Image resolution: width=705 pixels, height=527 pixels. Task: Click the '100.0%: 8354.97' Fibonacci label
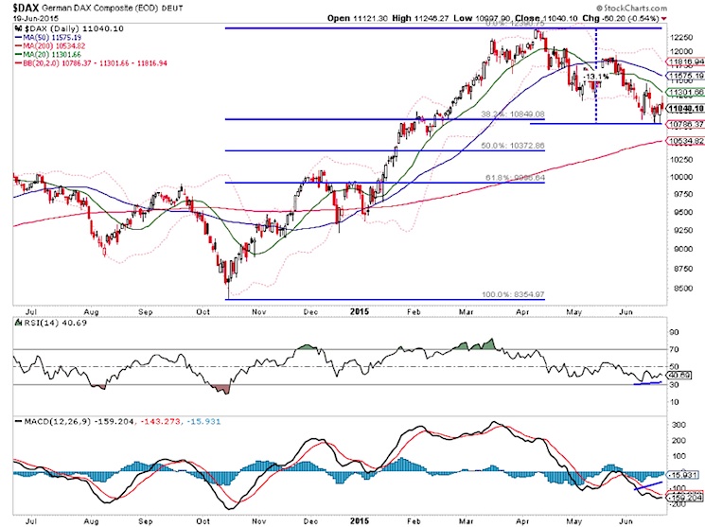point(513,295)
